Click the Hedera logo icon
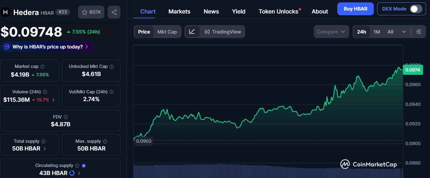This screenshot has height=178, width=430. [x=5, y=12]
